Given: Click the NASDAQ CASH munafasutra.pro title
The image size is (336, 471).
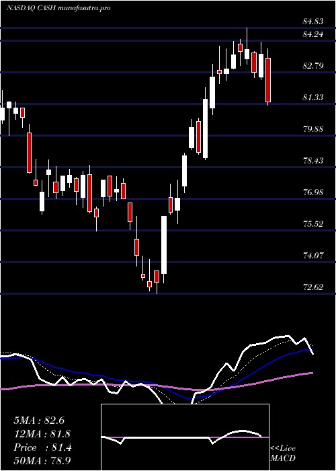Looking at the screenshot, I should coord(58,8).
